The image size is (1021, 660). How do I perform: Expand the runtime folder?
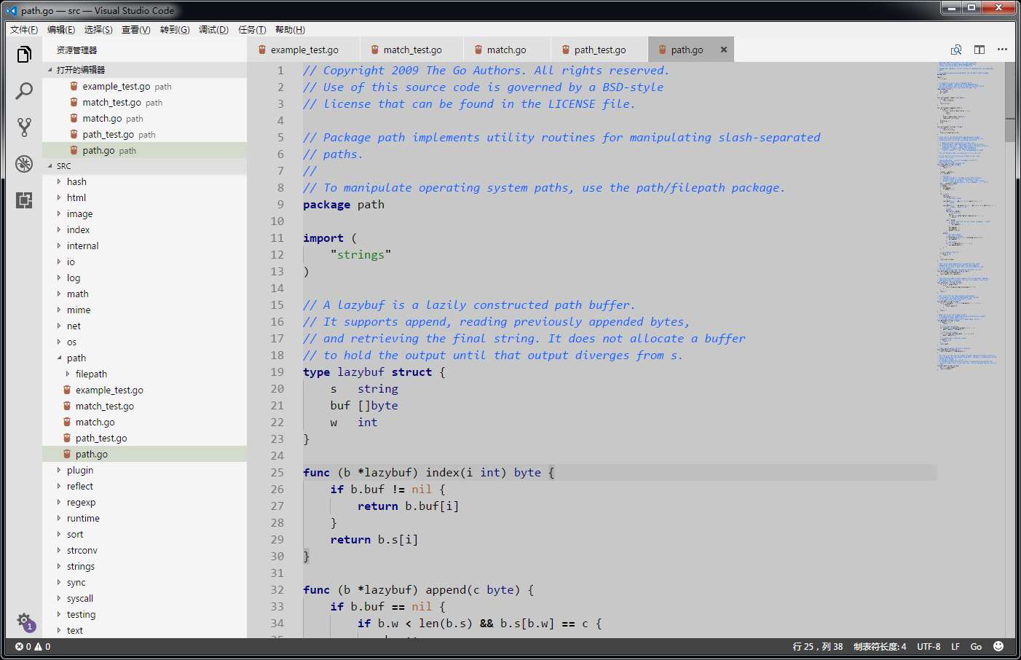tap(82, 518)
